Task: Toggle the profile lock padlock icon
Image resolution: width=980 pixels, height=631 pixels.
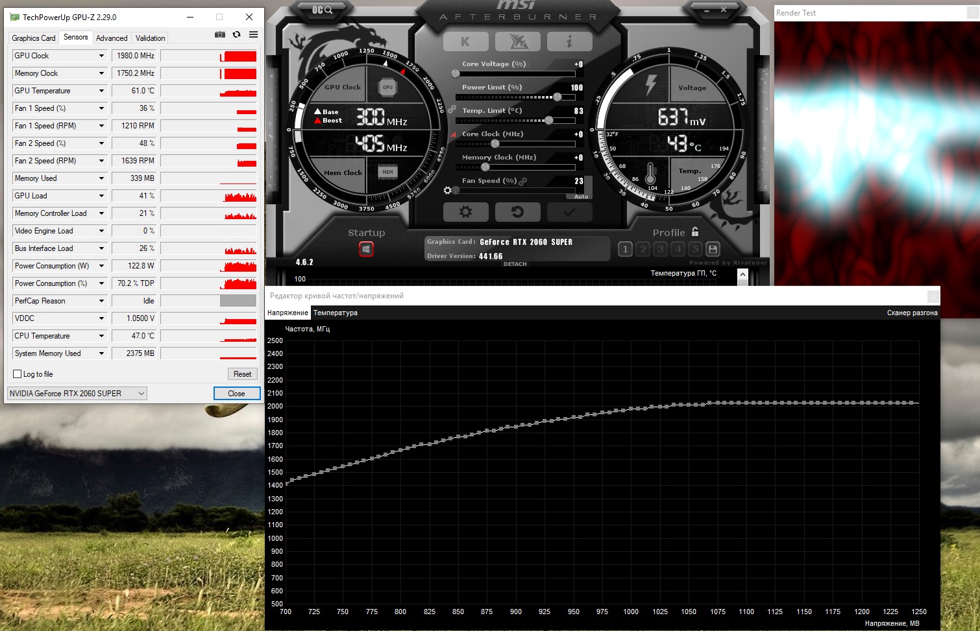Action: (x=695, y=232)
